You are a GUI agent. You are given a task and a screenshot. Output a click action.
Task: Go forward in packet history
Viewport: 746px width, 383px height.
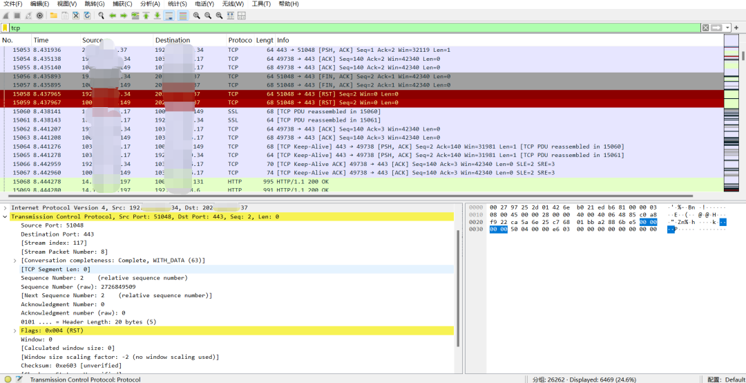124,16
